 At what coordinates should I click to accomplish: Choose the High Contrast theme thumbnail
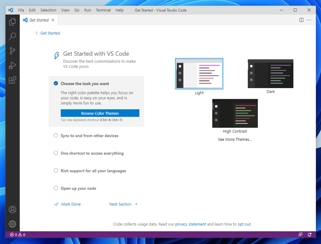[235, 113]
